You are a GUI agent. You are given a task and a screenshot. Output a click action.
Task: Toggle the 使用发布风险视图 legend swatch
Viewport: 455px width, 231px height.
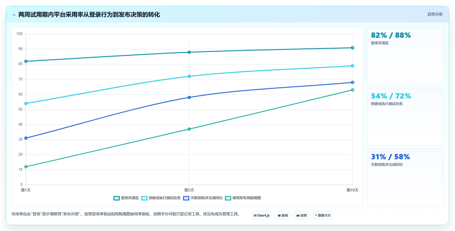[228, 198]
